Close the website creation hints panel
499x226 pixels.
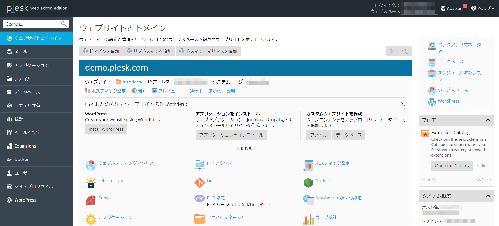click(403, 104)
